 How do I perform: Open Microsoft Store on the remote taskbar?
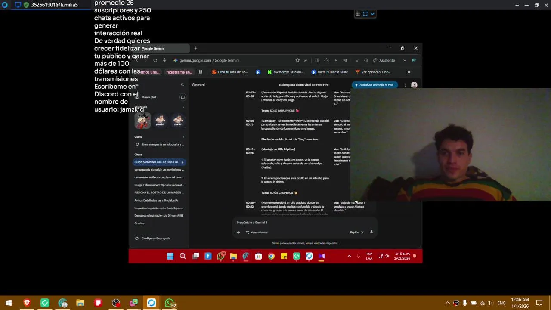coord(258,257)
